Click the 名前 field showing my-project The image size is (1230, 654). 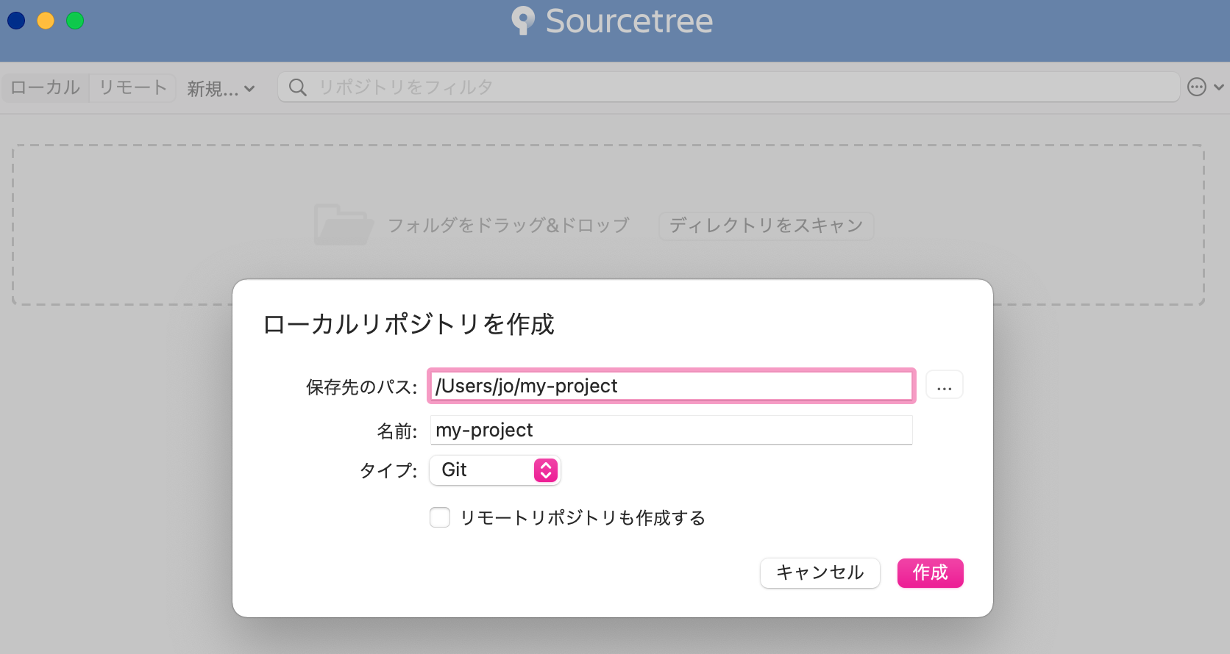coord(669,430)
